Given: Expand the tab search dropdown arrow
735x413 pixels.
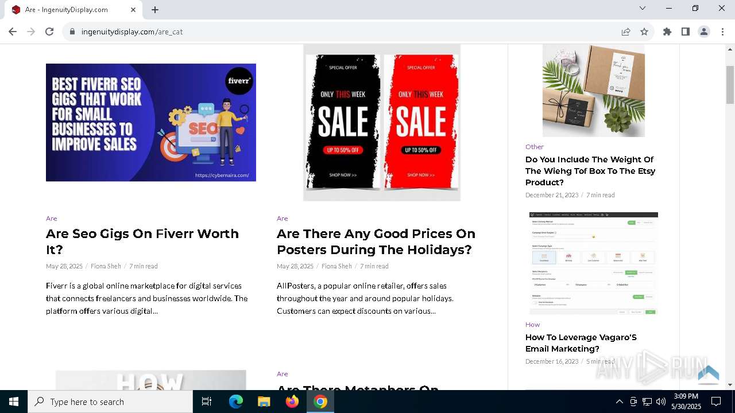Looking at the screenshot, I should tap(643, 8).
